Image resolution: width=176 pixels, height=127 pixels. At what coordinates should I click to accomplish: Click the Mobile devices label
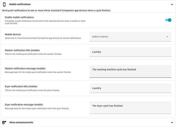coord(13,34)
